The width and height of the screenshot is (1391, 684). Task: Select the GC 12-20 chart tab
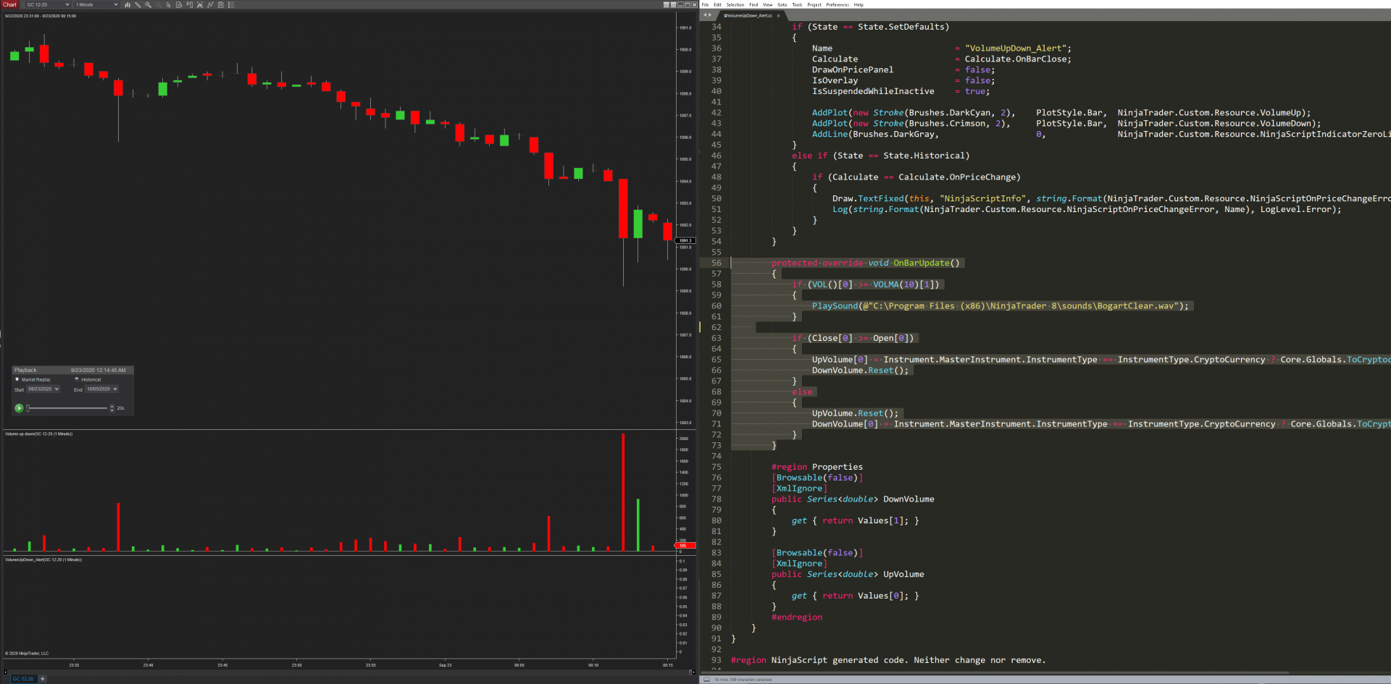tap(22, 678)
